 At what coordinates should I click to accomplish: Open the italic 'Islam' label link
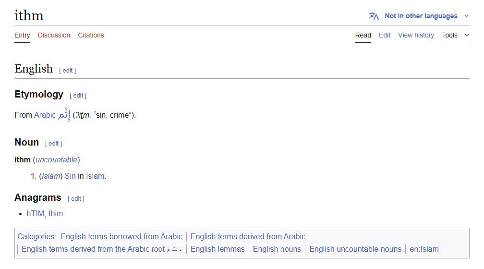tap(50, 176)
